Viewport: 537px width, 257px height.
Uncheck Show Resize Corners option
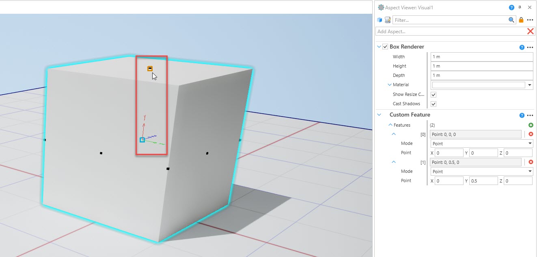[x=433, y=94]
